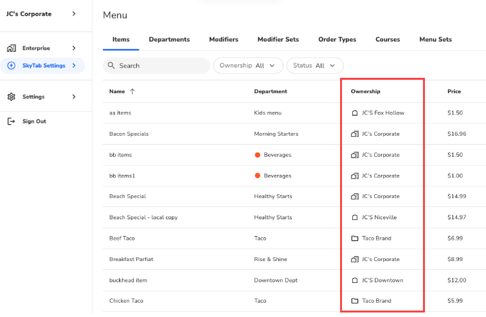The width and height of the screenshot is (486, 317).
Task: Click folder icon next to Taco Brand for Beef Taco
Action: (x=354, y=239)
